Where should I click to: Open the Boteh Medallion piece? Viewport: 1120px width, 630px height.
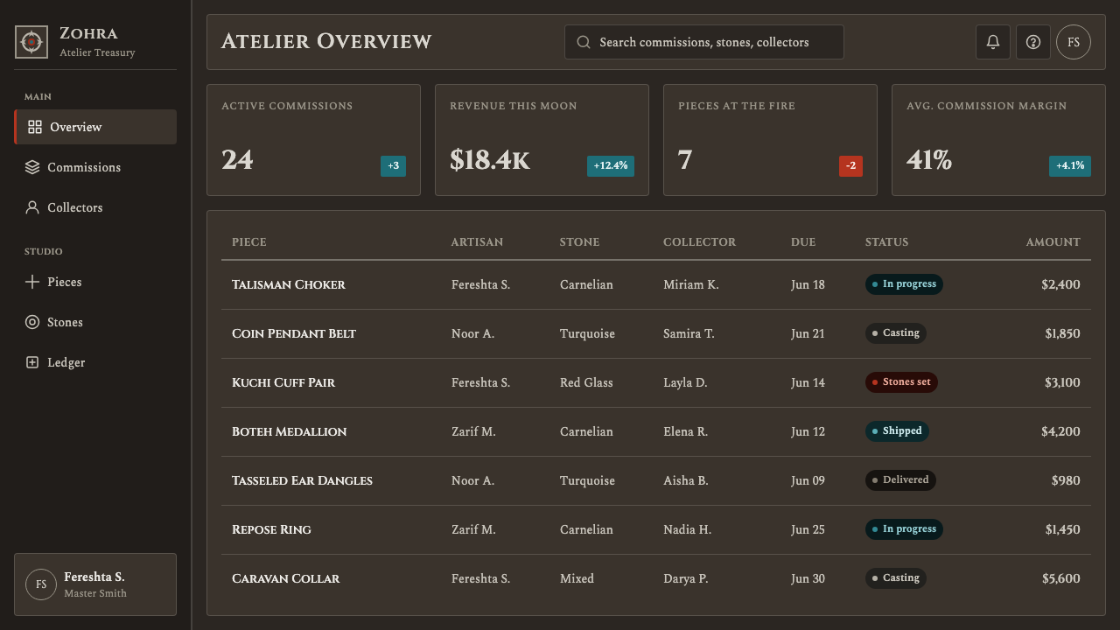(x=290, y=431)
